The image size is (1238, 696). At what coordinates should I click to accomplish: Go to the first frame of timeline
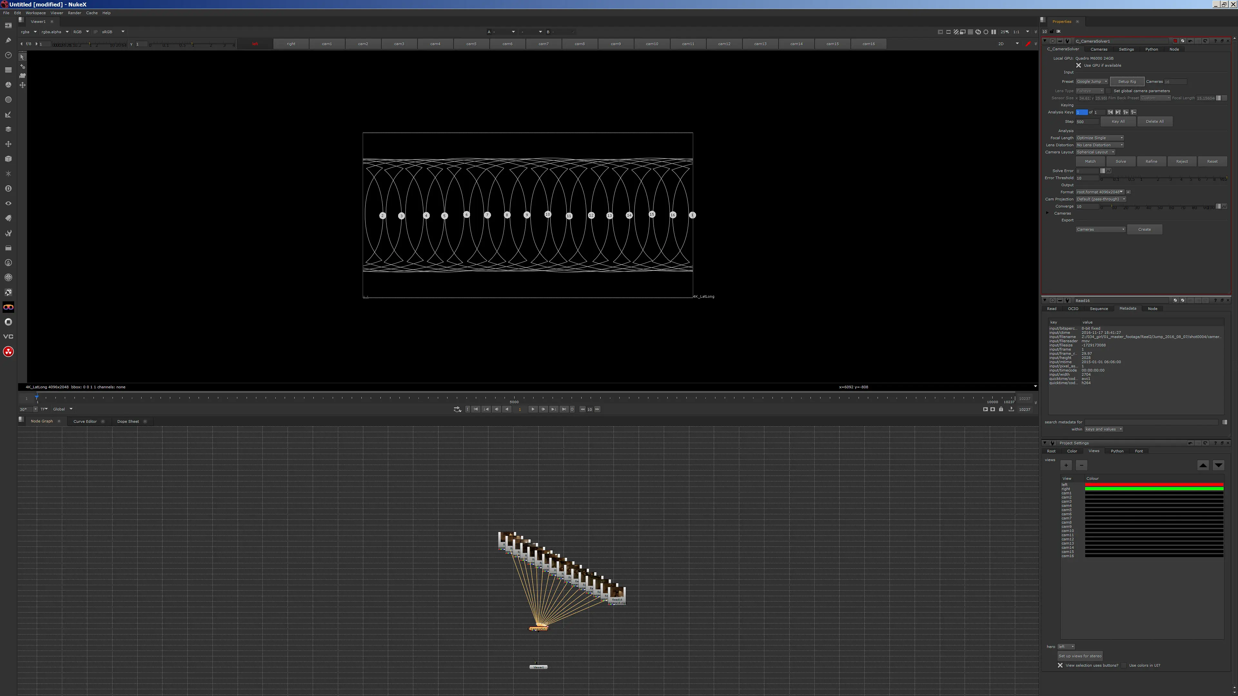tap(475, 409)
